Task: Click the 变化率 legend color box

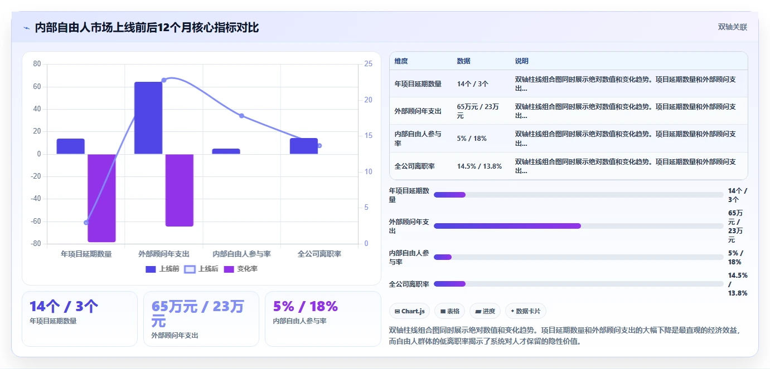Action: 229,269
